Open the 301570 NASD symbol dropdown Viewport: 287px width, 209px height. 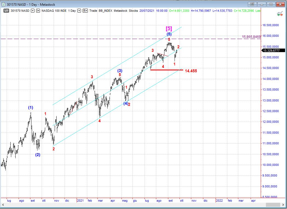33,11
